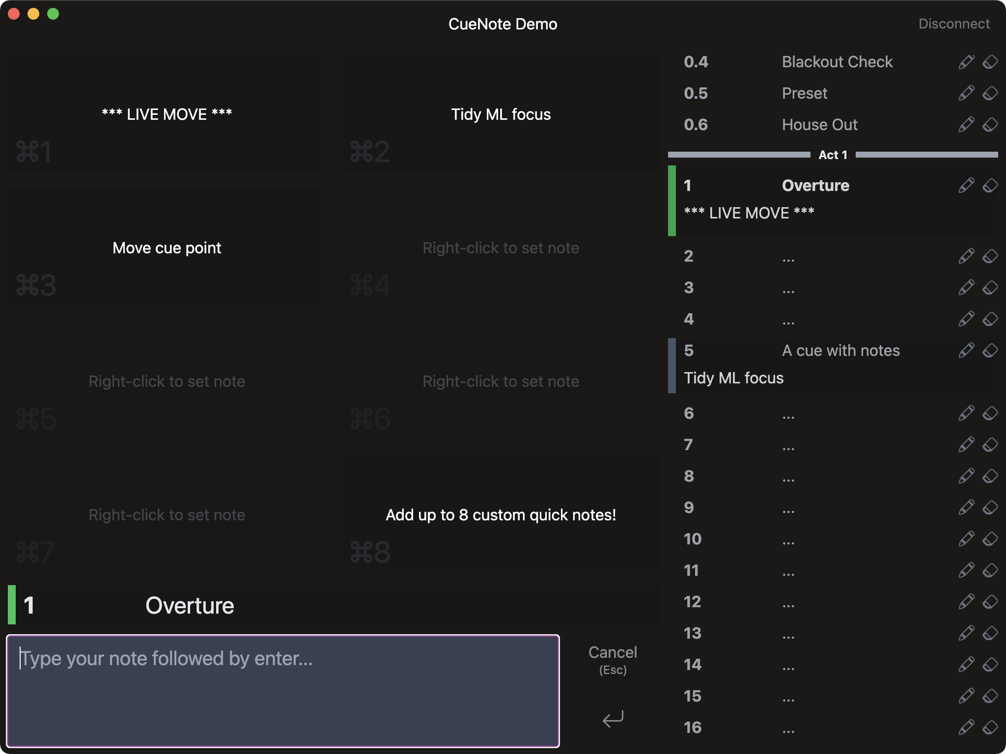Apply the 'Tidy ML focus' quick note
The width and height of the screenshot is (1006, 754).
(501, 114)
